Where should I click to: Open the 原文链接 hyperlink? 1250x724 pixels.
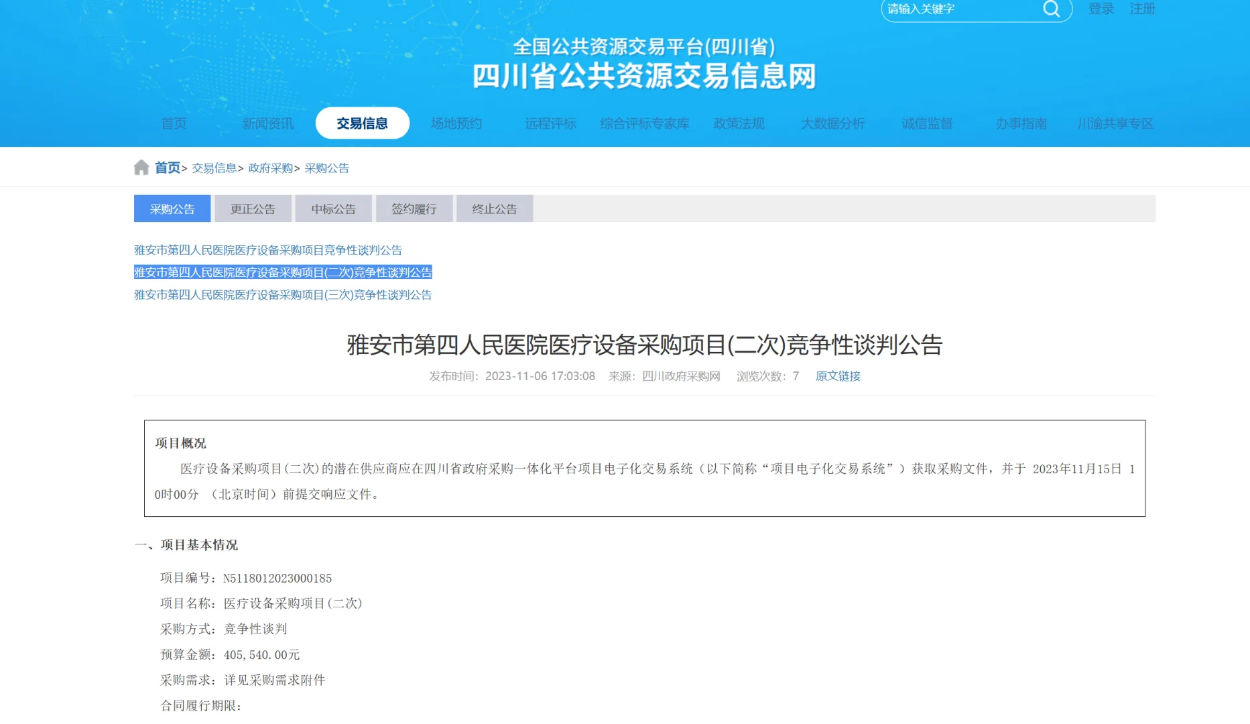point(837,376)
